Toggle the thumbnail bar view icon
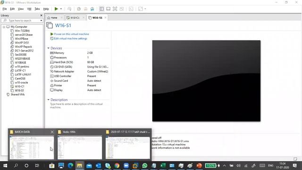The image size is (302, 170). (108, 9)
